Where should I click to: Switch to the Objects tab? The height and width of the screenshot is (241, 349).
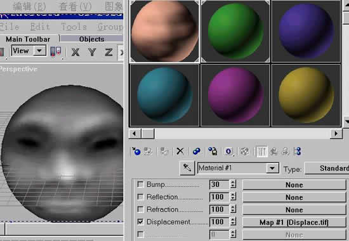click(92, 39)
